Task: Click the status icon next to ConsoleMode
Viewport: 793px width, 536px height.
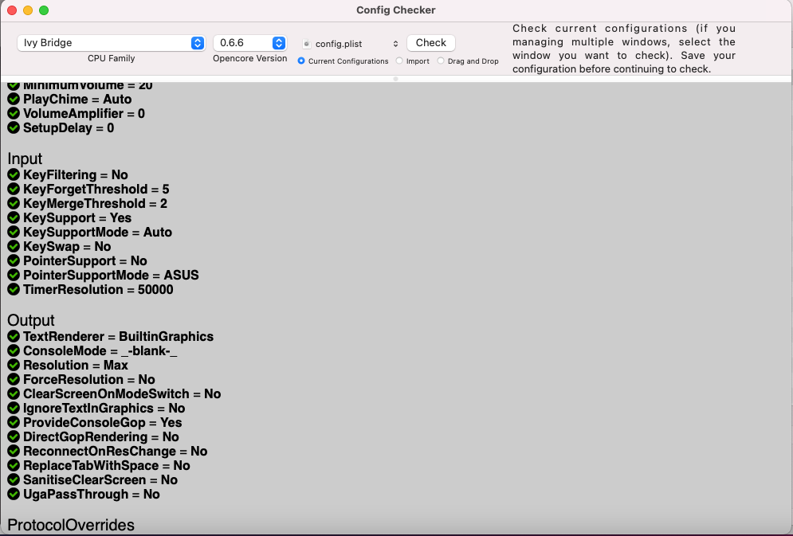Action: (13, 350)
